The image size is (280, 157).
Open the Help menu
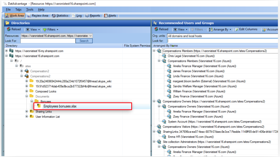(x=41, y=9)
